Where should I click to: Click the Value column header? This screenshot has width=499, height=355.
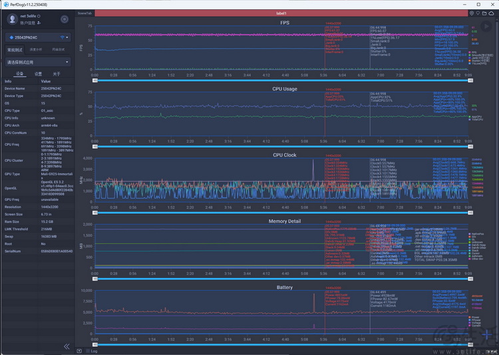[46, 81]
